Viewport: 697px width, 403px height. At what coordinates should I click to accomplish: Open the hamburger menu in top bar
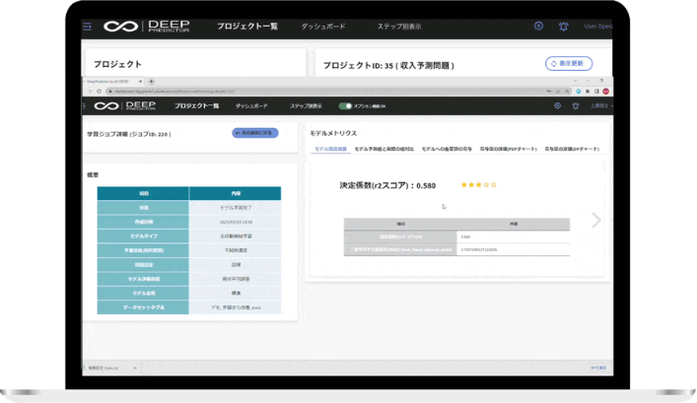tap(88, 27)
